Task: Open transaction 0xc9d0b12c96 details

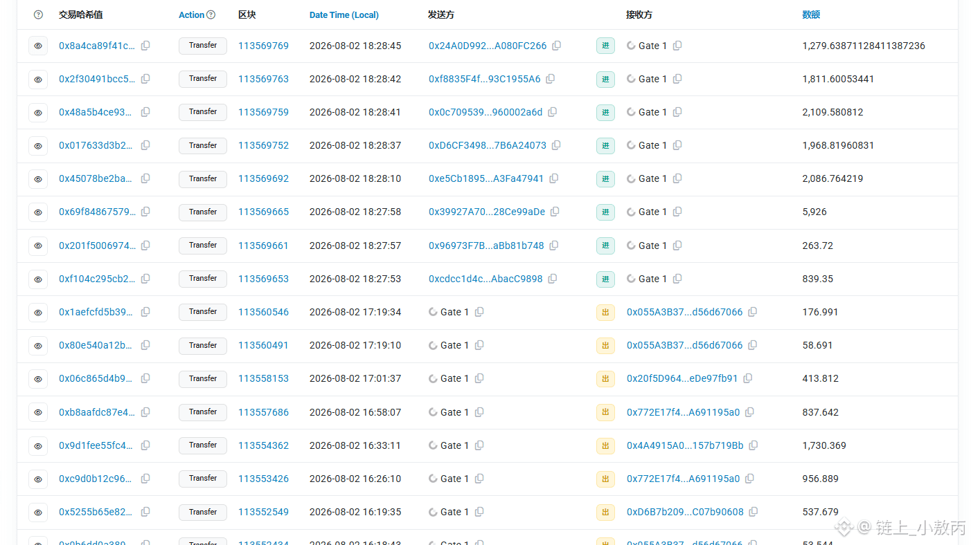Action: tap(96, 479)
